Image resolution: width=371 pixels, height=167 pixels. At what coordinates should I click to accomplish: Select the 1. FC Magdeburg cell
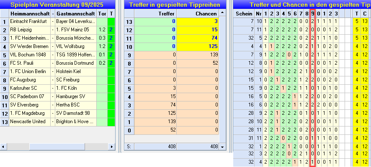coord(30,114)
